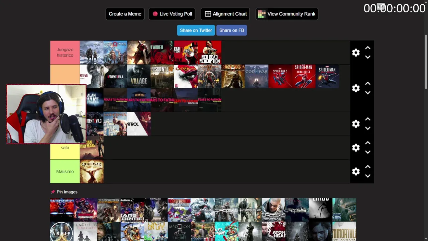The width and height of the screenshot is (428, 241).
Task: Click the Create a Meme button
Action: click(125, 14)
